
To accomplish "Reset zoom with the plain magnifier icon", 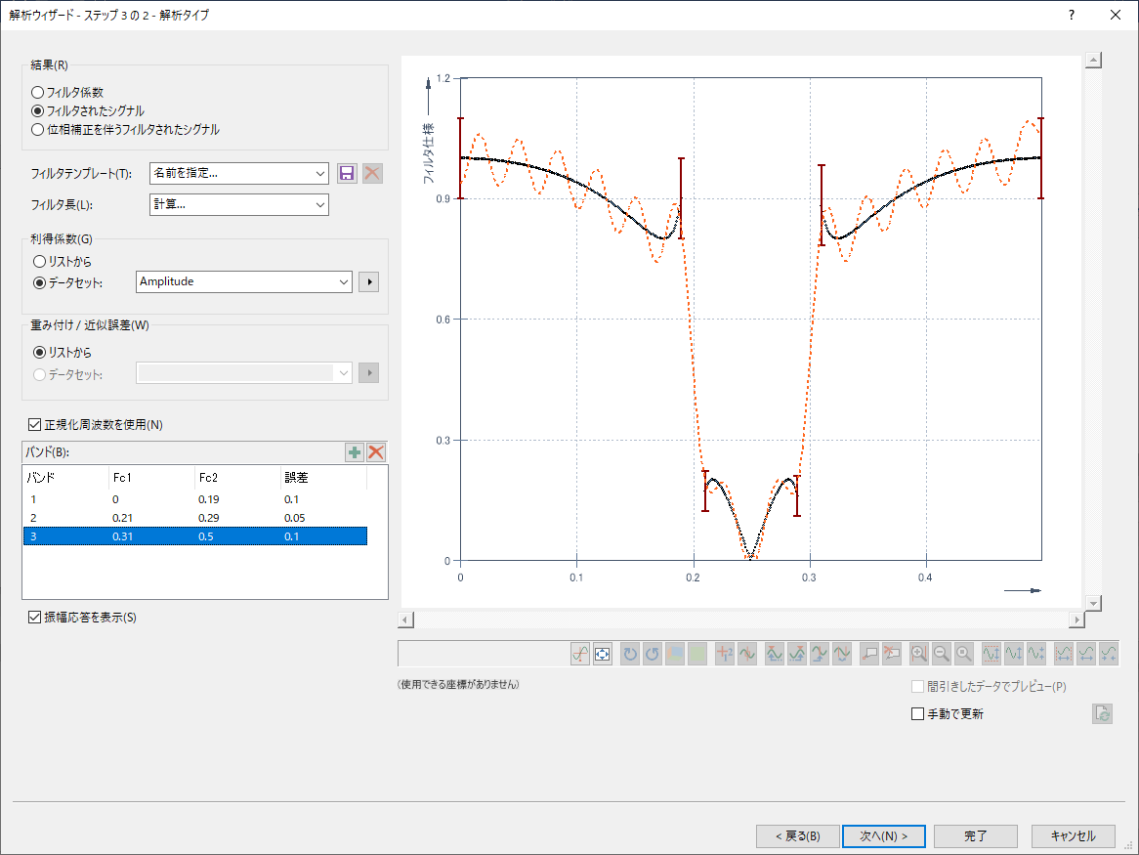I will point(964,654).
